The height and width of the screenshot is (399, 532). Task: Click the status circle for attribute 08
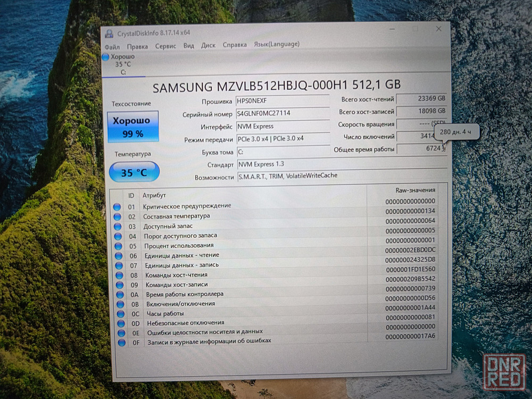point(119,275)
